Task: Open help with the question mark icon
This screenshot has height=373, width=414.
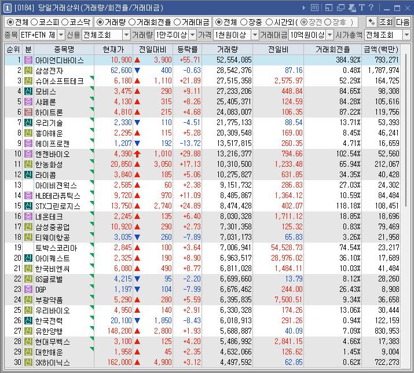Action: (371, 8)
